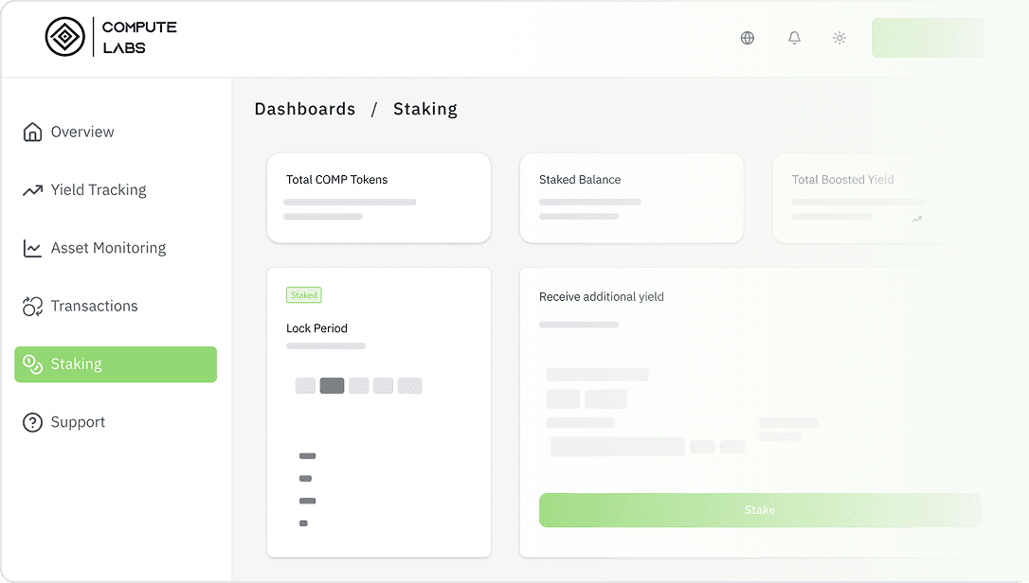Click the coins icon beside Staking
Screen dimensions: 1029x583
click(32, 364)
